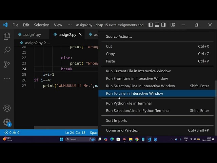Choose Run Selection/Line in Python Terminal

coord(157,111)
